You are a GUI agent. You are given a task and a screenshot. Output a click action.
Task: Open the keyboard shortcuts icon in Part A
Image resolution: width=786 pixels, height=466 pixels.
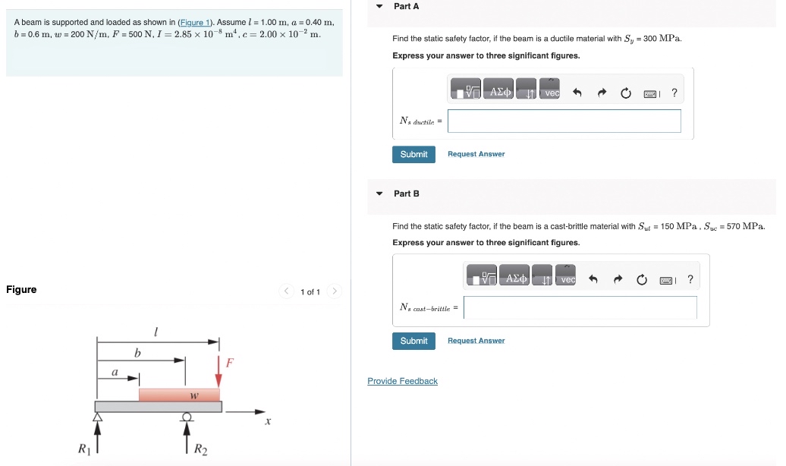pyautogui.click(x=651, y=92)
